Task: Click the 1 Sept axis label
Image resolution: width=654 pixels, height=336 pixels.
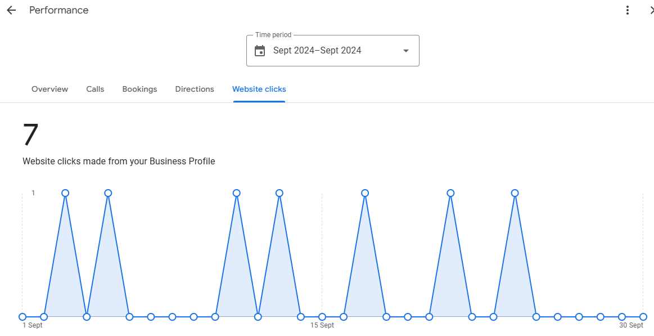Action: pyautogui.click(x=33, y=325)
